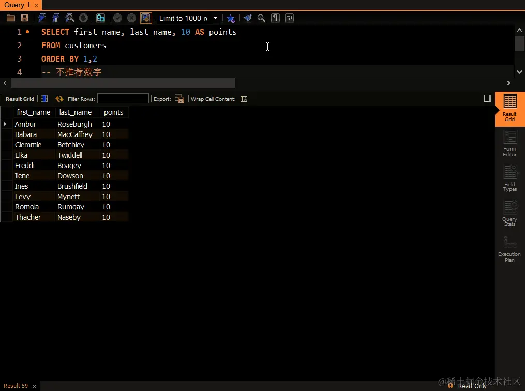The width and height of the screenshot is (525, 391).
Task: Open the Form Editor view
Action: point(509,144)
